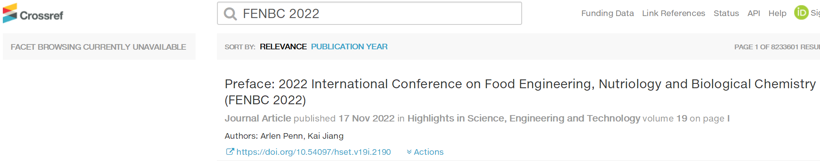The height and width of the screenshot is (164, 820).
Task: Click the ORCID iD icon
Action: [801, 12]
